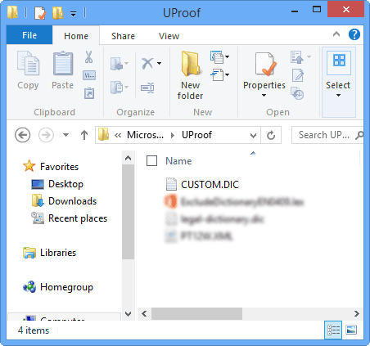This screenshot has width=370, height=346.
Task: Click the History clock icon
Action: coord(297,93)
